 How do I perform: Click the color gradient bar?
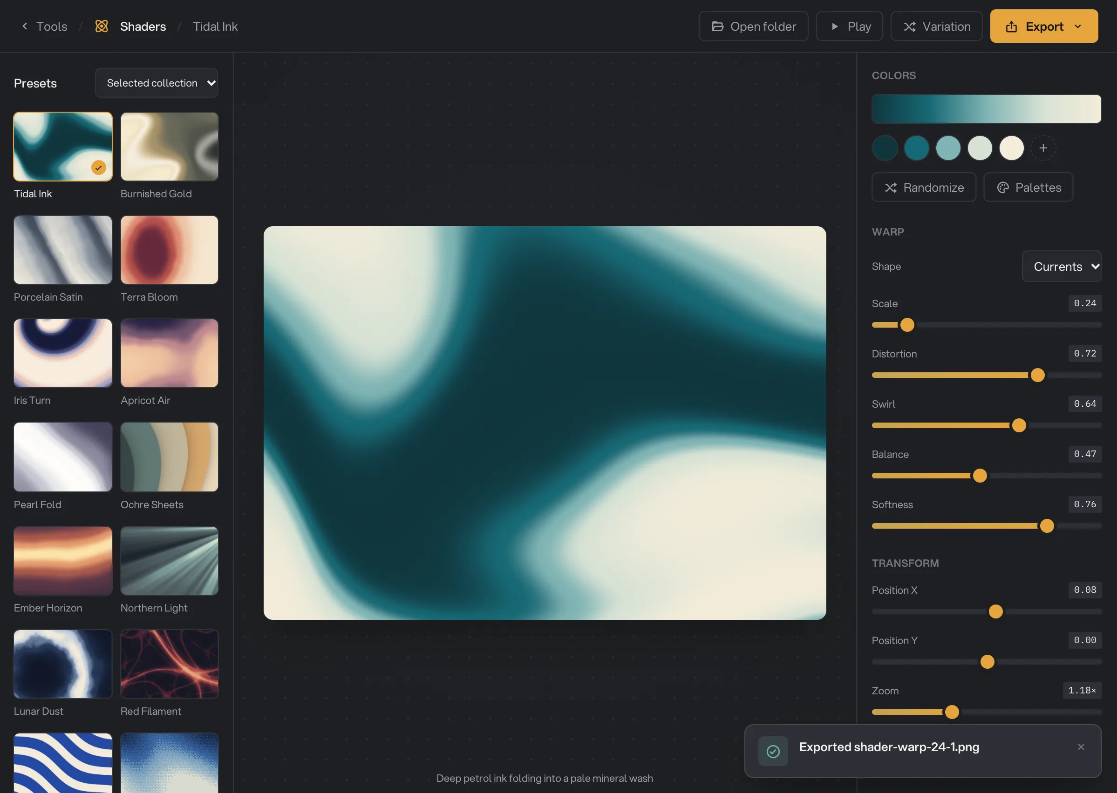pos(986,108)
